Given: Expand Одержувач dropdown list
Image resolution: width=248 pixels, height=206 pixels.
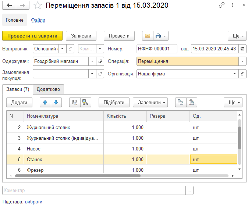Looking at the screenshot, I should tap(92, 61).
